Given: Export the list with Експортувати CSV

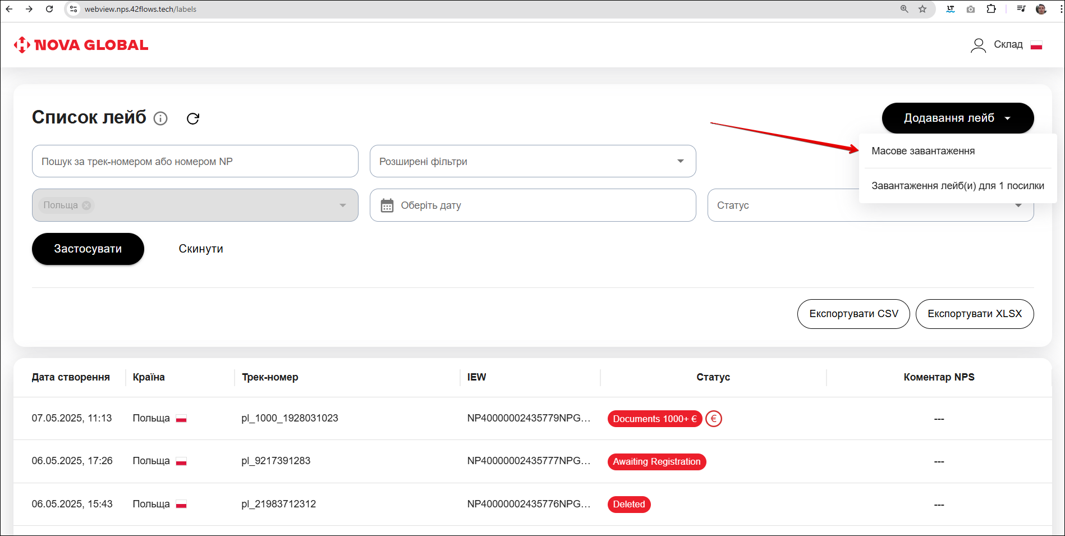Looking at the screenshot, I should (x=853, y=314).
